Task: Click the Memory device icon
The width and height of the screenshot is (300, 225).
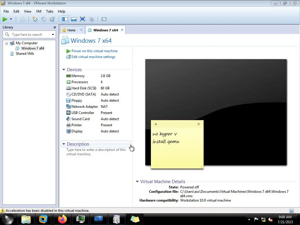Action: pyautogui.click(x=68, y=76)
